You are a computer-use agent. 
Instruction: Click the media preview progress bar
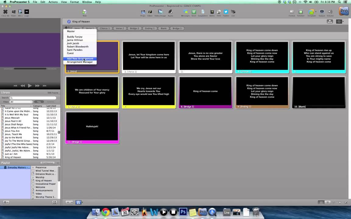(x=30, y=69)
